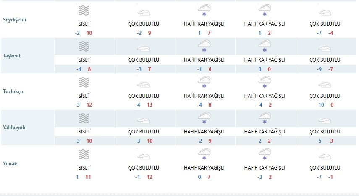Select the Tuzlukçu district name
The image size is (359, 196).
pyautogui.click(x=13, y=91)
